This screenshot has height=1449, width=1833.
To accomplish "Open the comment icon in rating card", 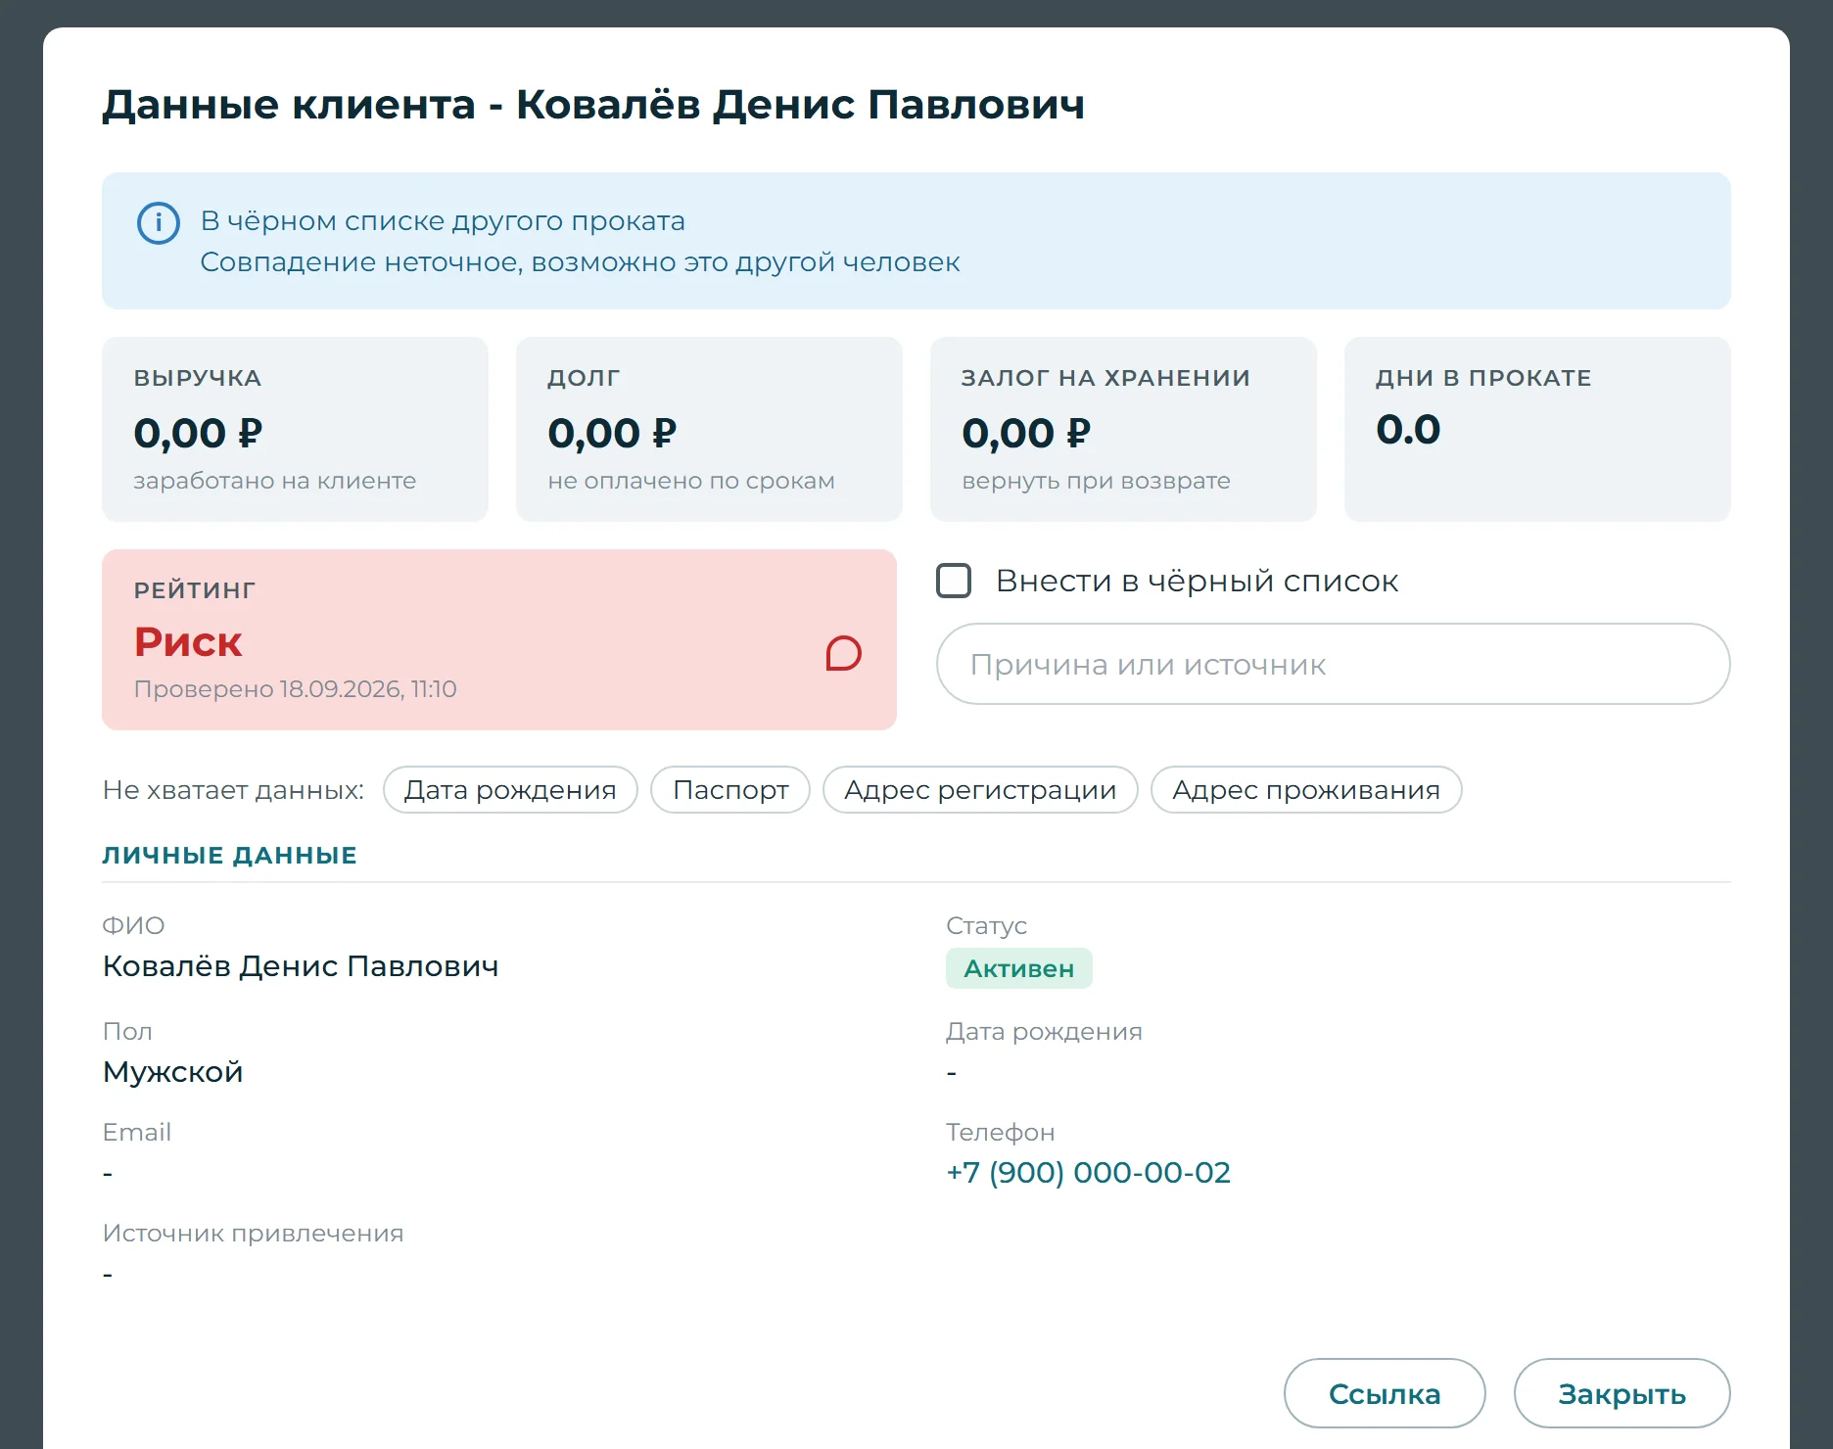I will coord(843,653).
